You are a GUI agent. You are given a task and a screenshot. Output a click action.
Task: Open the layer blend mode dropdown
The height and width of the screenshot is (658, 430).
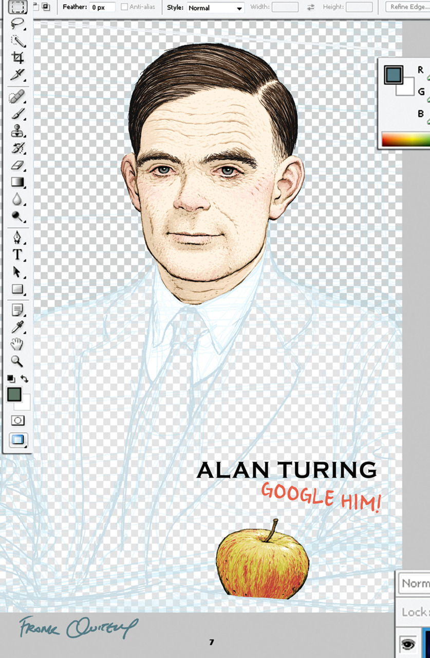414,583
